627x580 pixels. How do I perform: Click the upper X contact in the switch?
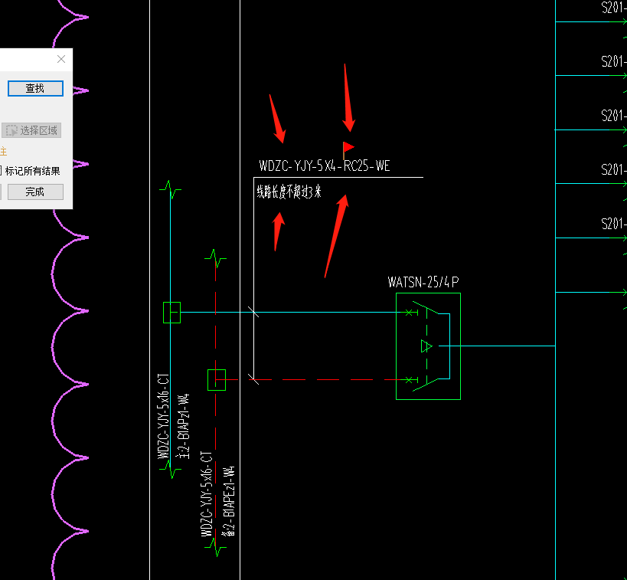[x=409, y=313]
